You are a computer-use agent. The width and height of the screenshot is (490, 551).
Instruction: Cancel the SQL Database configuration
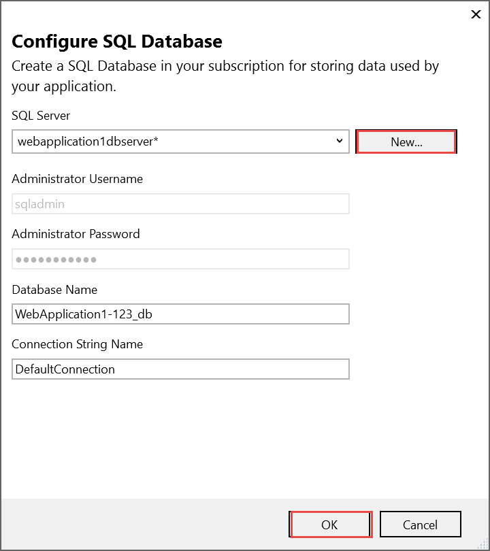pos(420,524)
